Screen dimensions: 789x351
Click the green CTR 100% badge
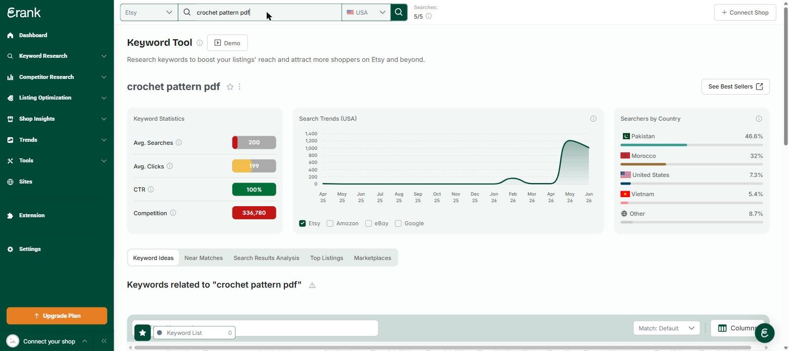254,190
